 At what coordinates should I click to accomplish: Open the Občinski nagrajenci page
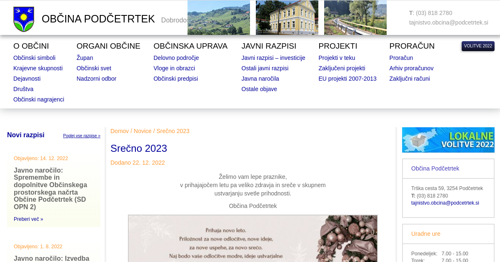pyautogui.click(x=39, y=99)
